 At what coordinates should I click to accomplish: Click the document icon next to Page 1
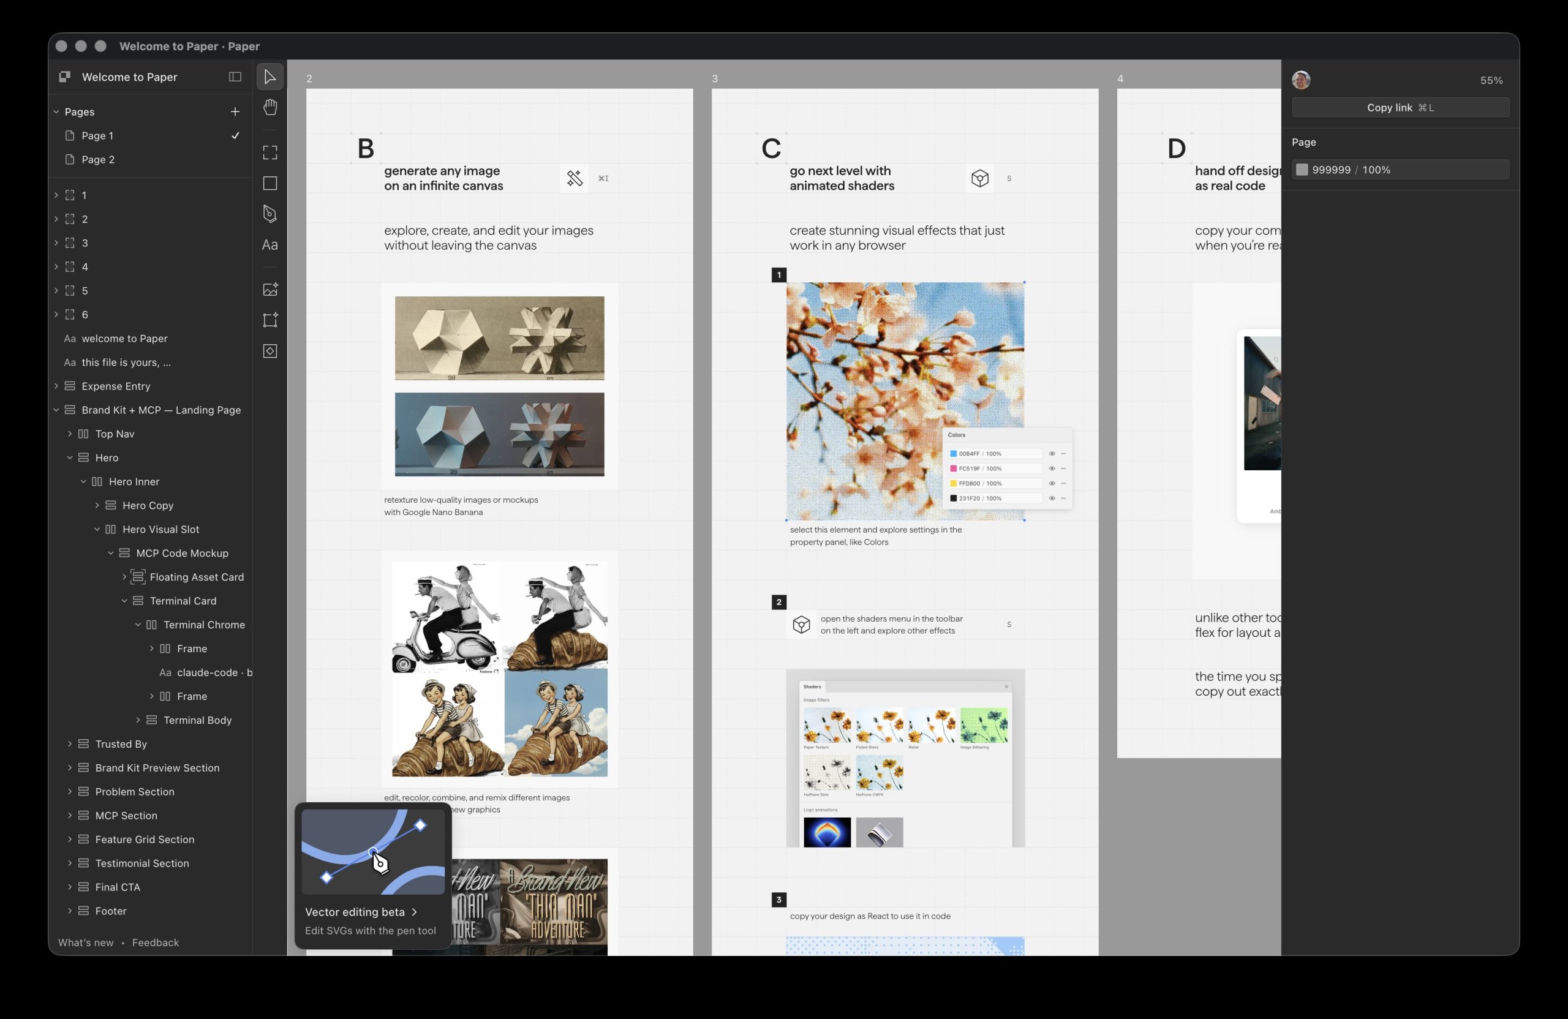click(x=70, y=136)
